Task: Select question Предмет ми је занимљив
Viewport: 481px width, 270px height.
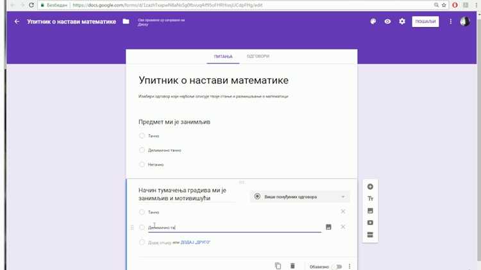Action: click(174, 122)
